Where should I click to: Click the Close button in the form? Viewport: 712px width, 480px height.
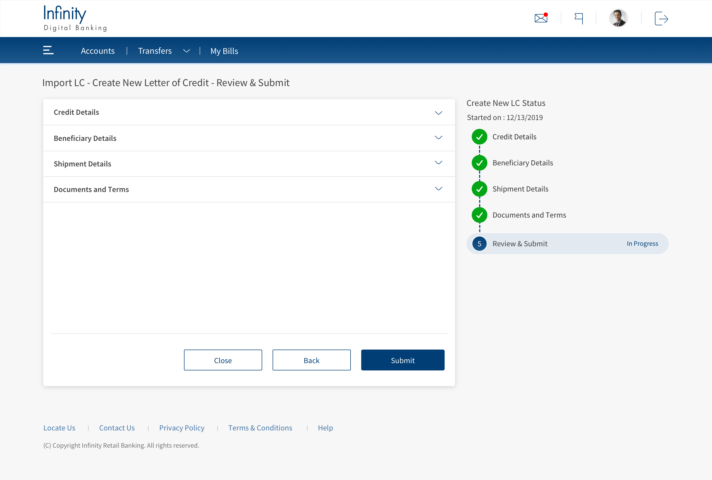coord(223,360)
